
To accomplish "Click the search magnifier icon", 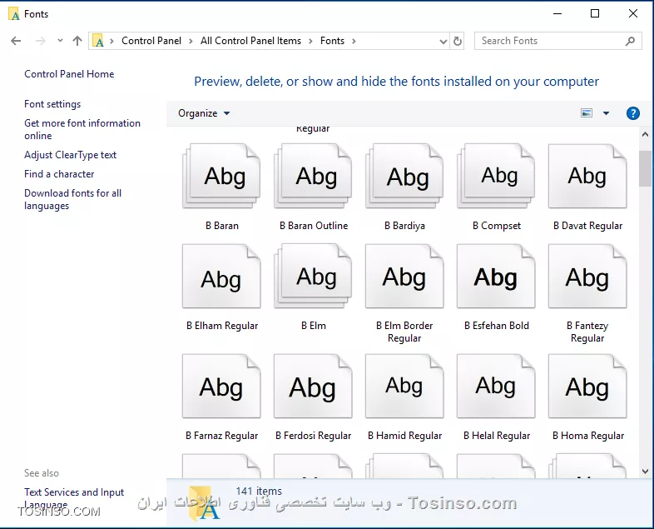I will [630, 41].
